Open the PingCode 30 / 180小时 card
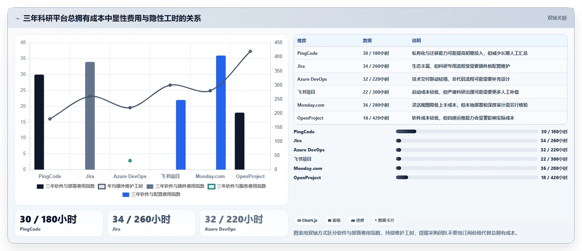Viewport: 582px width, 251px height. tap(59, 223)
